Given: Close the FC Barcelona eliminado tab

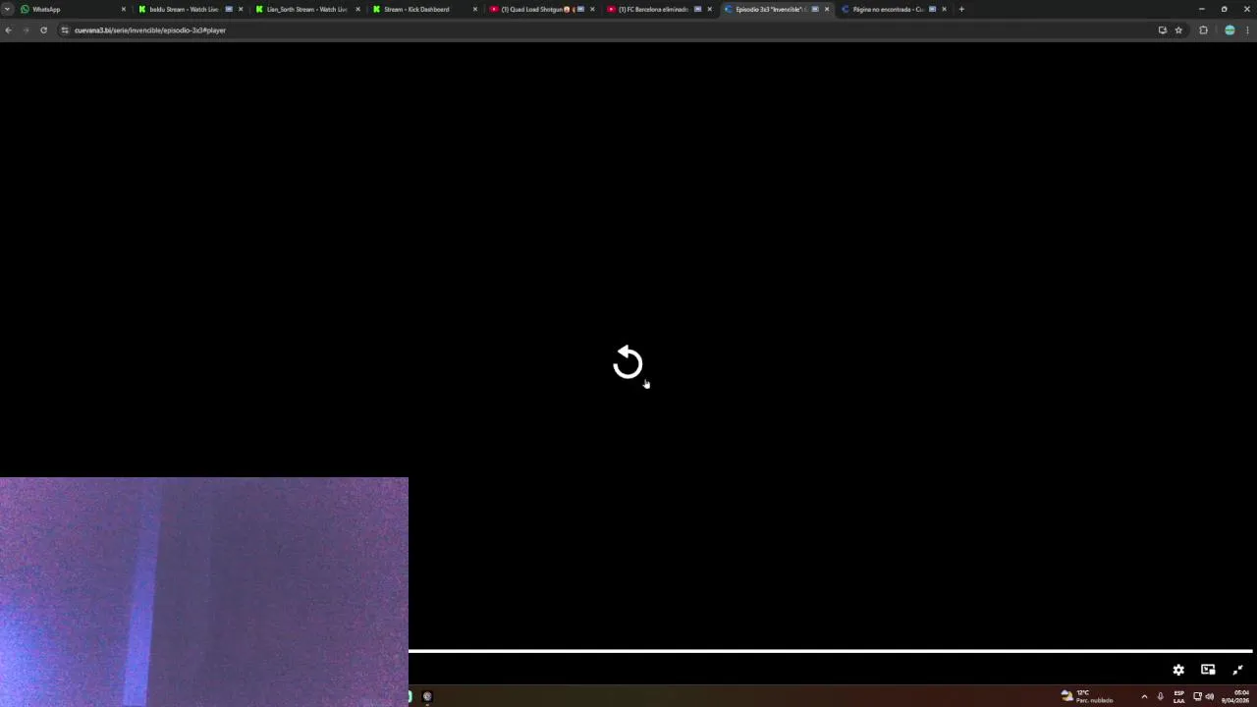Looking at the screenshot, I should click(x=709, y=9).
